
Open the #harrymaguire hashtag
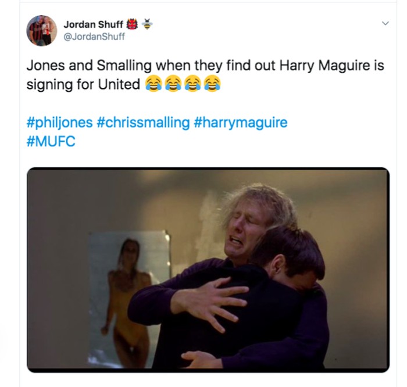241,122
